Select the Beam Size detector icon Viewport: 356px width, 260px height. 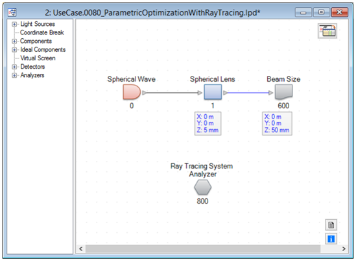point(283,92)
